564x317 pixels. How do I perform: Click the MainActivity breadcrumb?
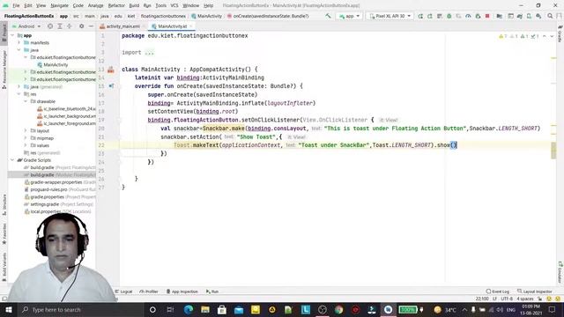click(207, 16)
